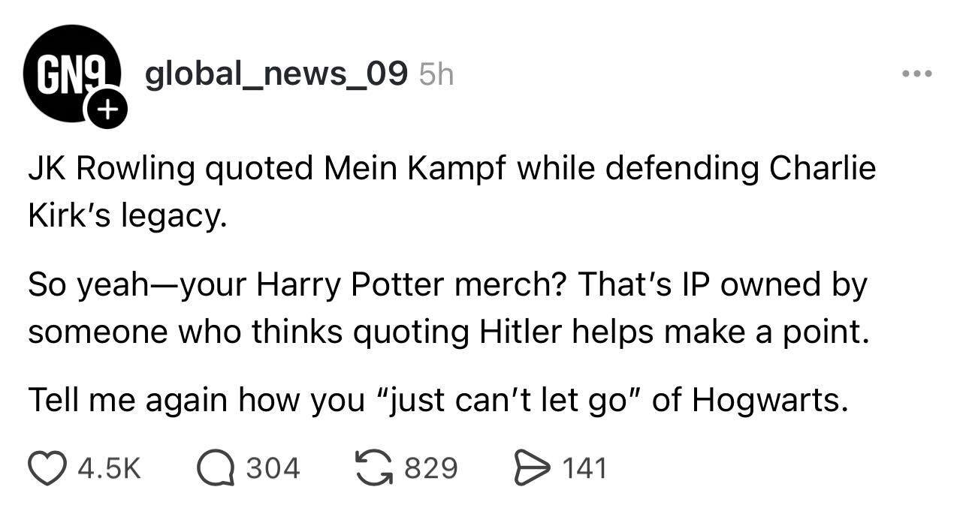Follow account via plus badge on avatar
This screenshot has height=511, width=969.
pos(107,110)
